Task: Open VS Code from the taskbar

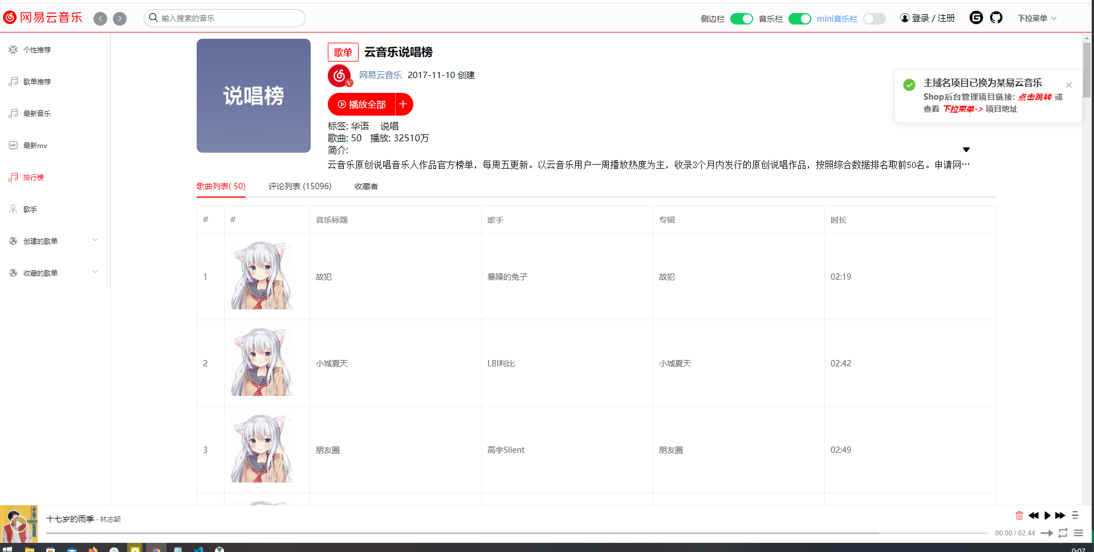Action: pos(198,549)
